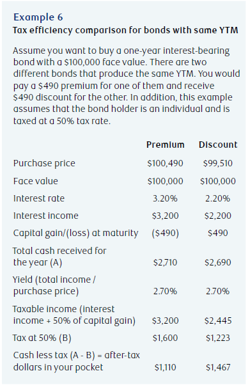
Task: Click the $1,223 tax amount
Action: click(x=218, y=338)
